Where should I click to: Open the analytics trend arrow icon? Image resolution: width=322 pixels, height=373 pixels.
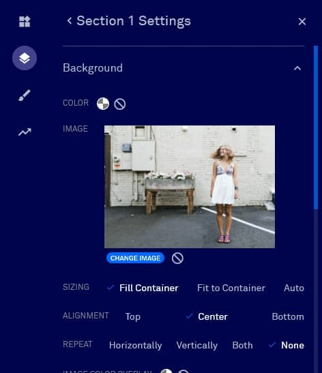coord(25,132)
